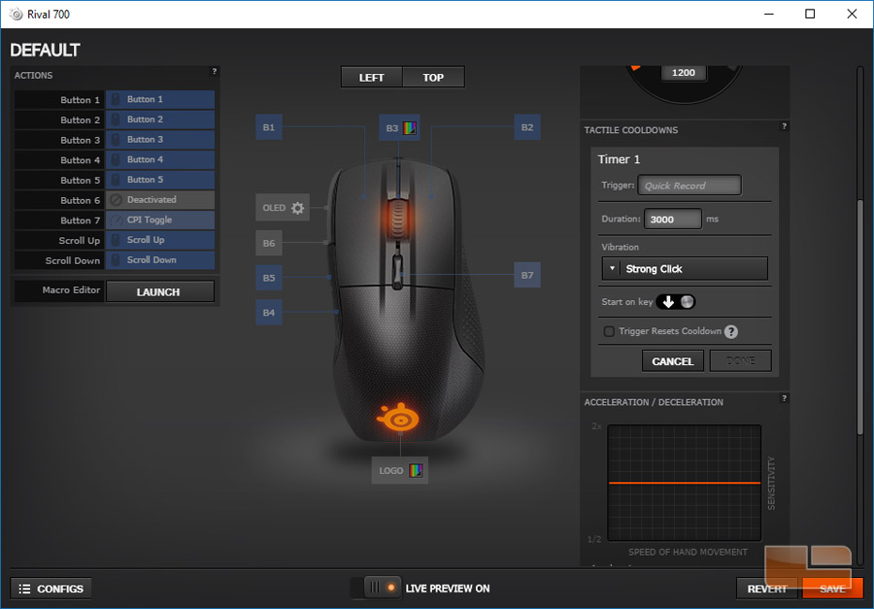The height and width of the screenshot is (609, 874).
Task: Minimize the Rival 700 window
Action: pos(769,14)
